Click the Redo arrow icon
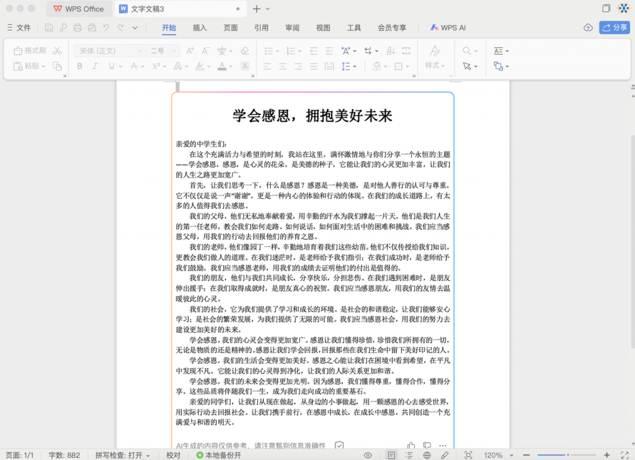 [x=120, y=27]
